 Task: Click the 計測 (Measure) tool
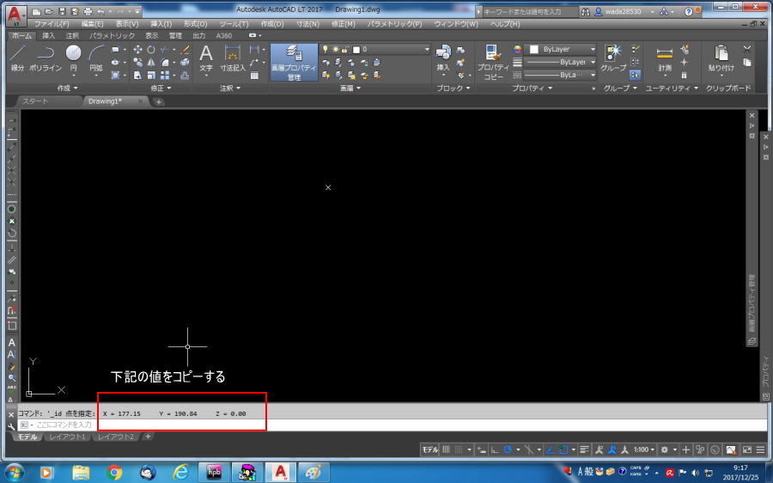pyautogui.click(x=665, y=58)
